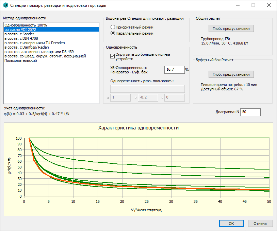This screenshot has width=277, height=231.
Task: Click the chart titled 'Характеристика одновременности'
Action: click(138, 169)
